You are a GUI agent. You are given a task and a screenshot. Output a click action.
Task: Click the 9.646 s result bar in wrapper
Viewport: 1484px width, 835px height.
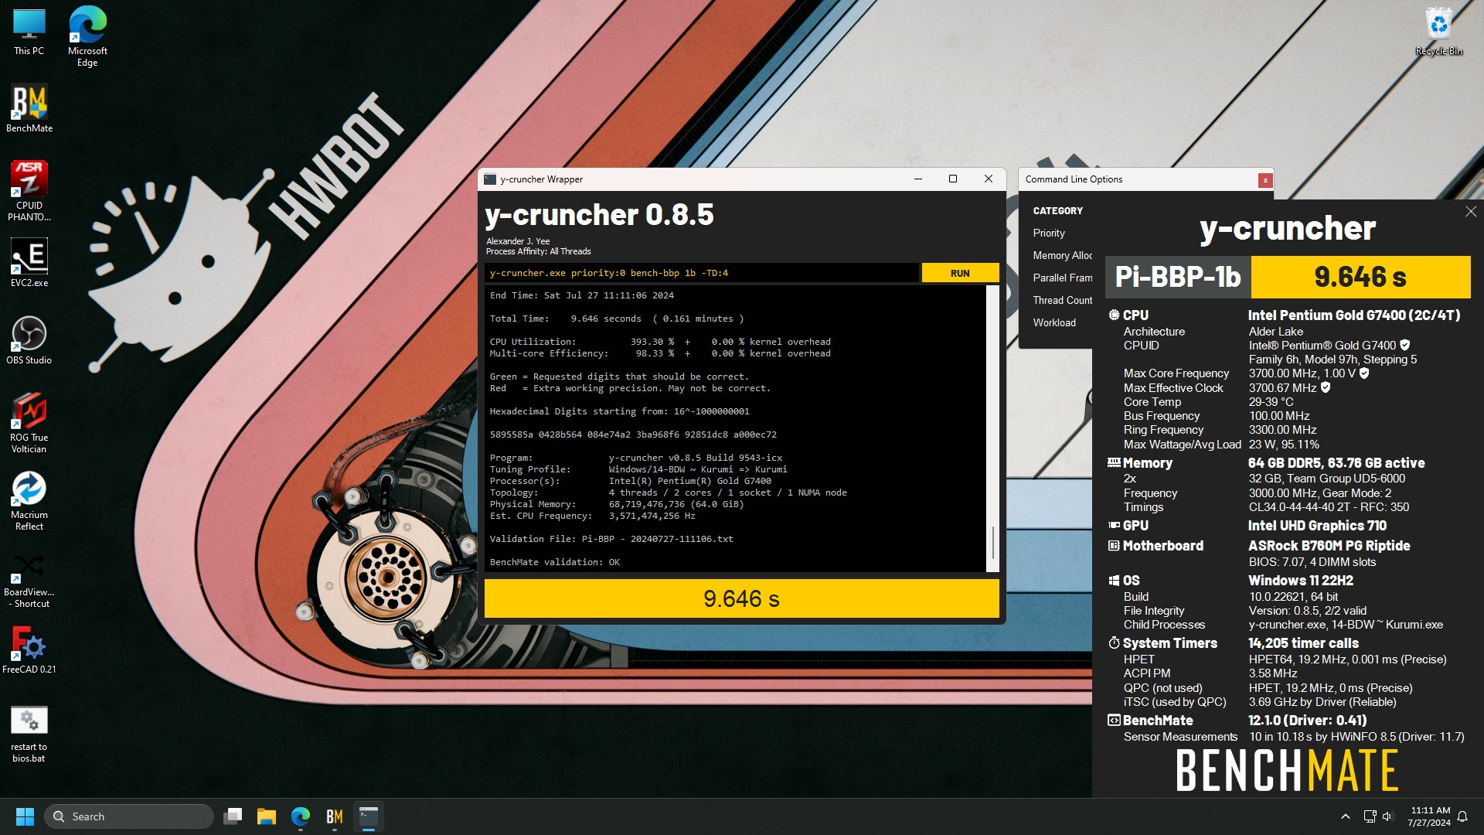point(741,598)
